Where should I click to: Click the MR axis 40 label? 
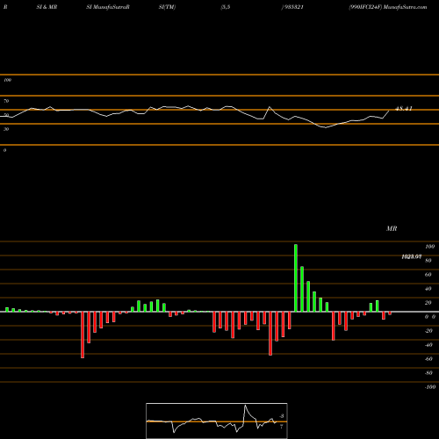pyautogui.click(x=428, y=289)
